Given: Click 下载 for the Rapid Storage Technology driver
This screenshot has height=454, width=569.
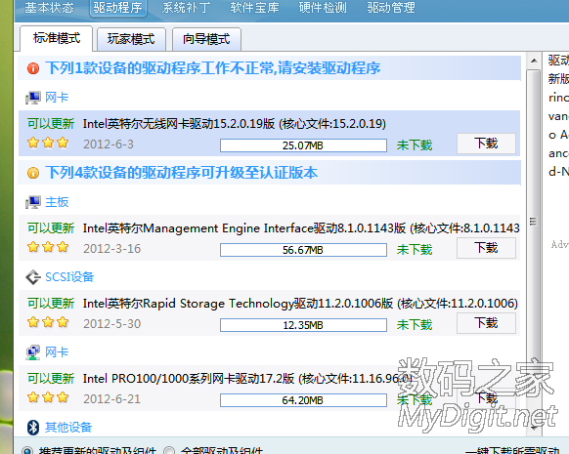Looking at the screenshot, I should click(x=486, y=323).
